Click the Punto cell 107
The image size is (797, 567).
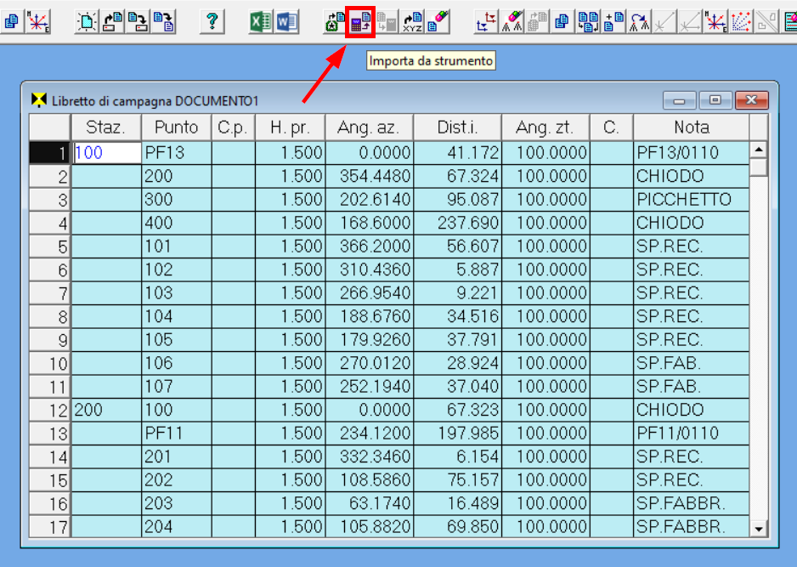coord(177,387)
